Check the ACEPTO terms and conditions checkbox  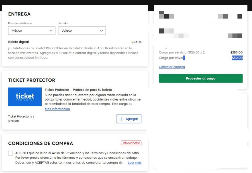pos(10,153)
